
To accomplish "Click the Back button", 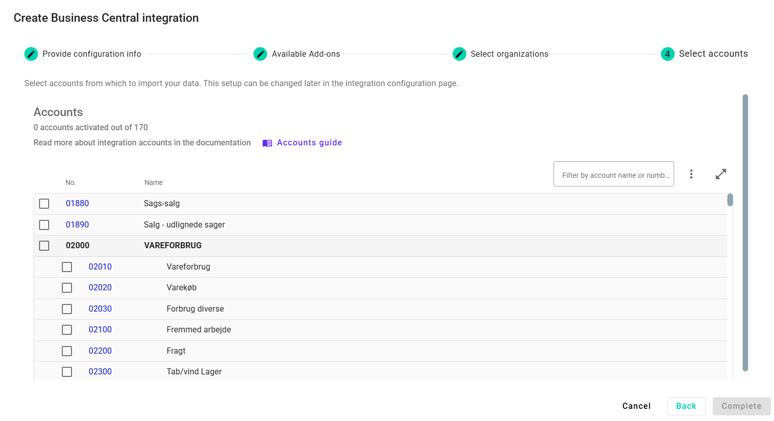I will (686, 406).
